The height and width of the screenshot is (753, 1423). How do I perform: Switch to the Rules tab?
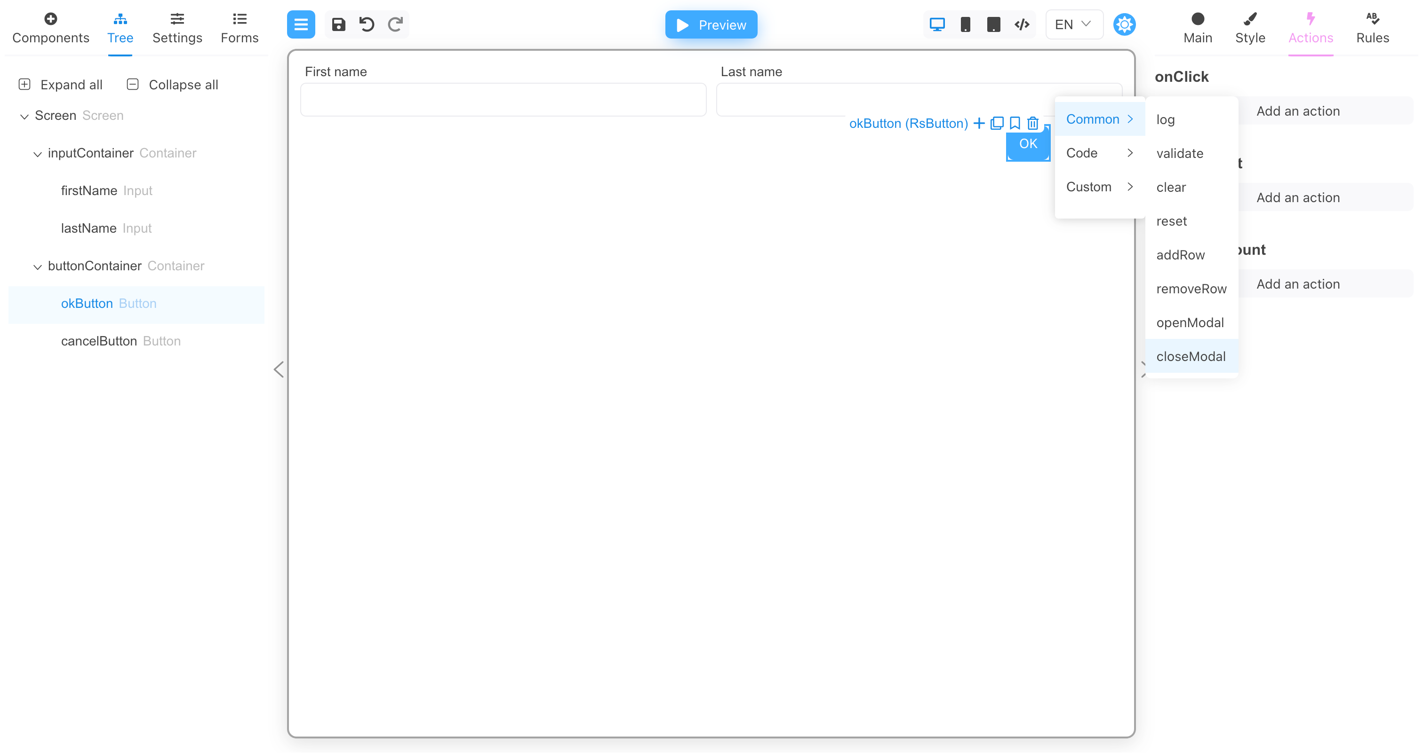[x=1373, y=29]
